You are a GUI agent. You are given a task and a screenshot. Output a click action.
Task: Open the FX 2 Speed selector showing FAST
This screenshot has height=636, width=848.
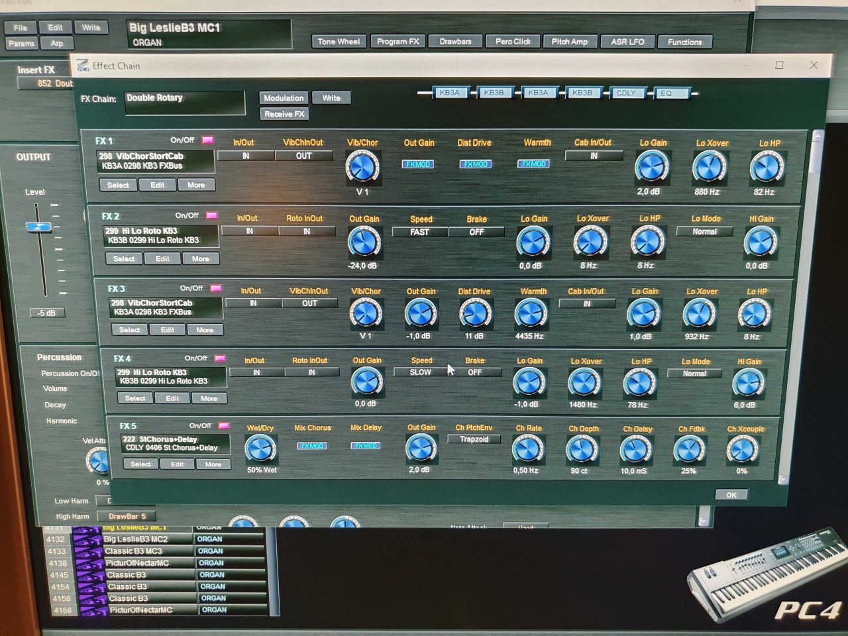pos(420,232)
